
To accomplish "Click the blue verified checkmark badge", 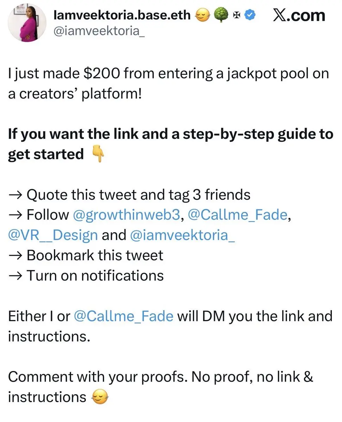I will 249,15.
